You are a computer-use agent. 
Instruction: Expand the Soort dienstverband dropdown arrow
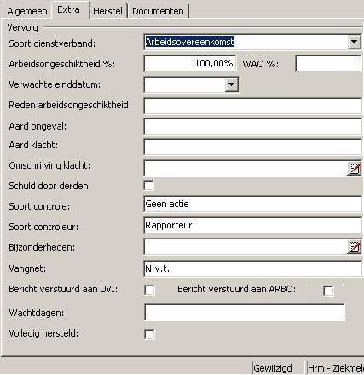click(x=354, y=43)
